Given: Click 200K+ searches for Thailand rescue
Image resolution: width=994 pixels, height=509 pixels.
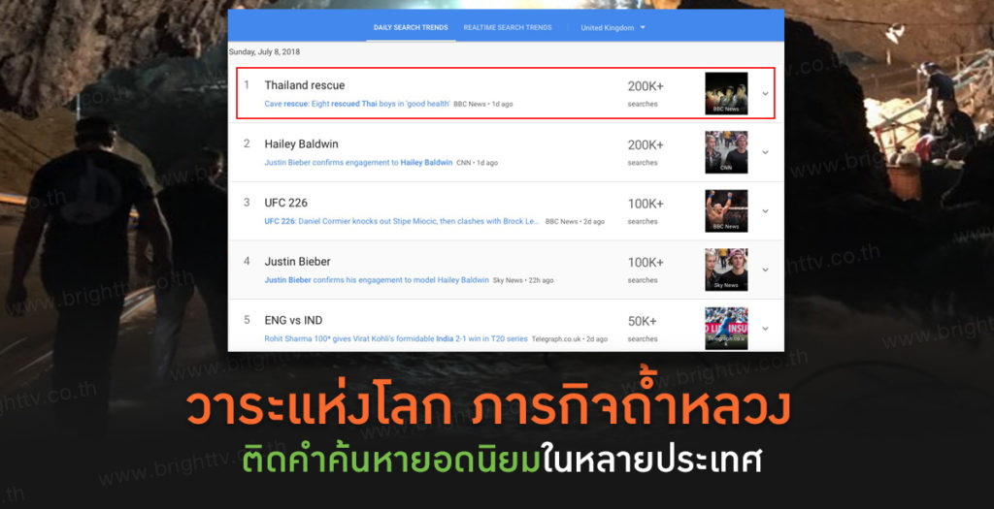Looking at the screenshot, I should (x=646, y=93).
